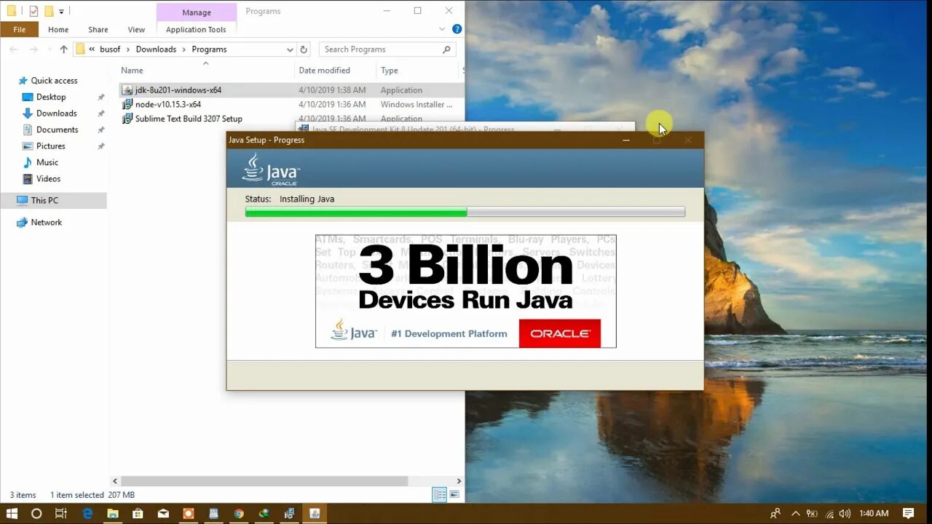This screenshot has width=932, height=524.
Task: Select Downloads in the address breadcrumb
Action: pyautogui.click(x=156, y=49)
